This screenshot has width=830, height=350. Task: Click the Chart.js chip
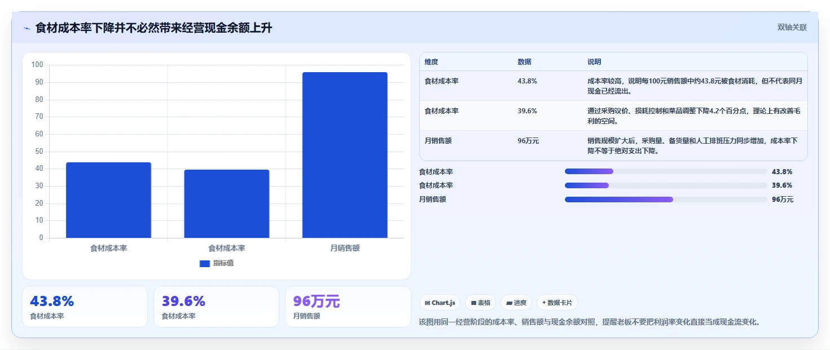[x=440, y=303]
